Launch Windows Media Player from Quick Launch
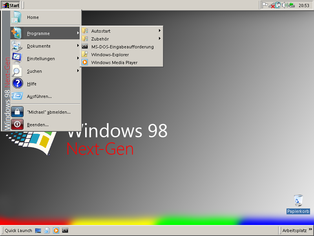 [x=56, y=230]
